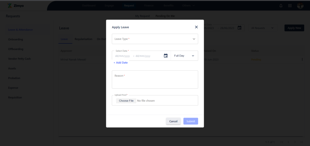Open Finance in top navigation

click(149, 5)
